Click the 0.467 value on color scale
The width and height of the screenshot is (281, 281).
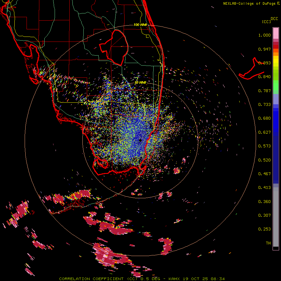(264, 174)
